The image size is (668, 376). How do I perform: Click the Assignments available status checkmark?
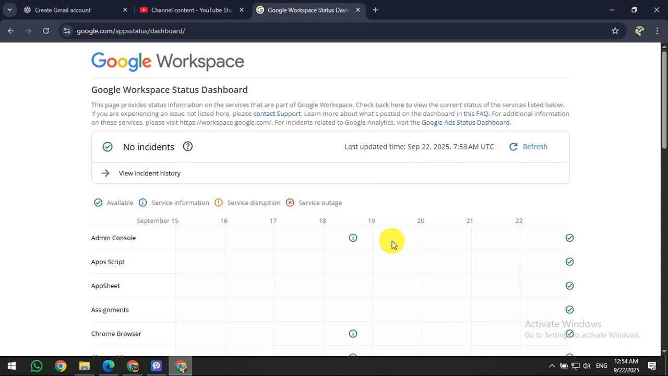(569, 310)
